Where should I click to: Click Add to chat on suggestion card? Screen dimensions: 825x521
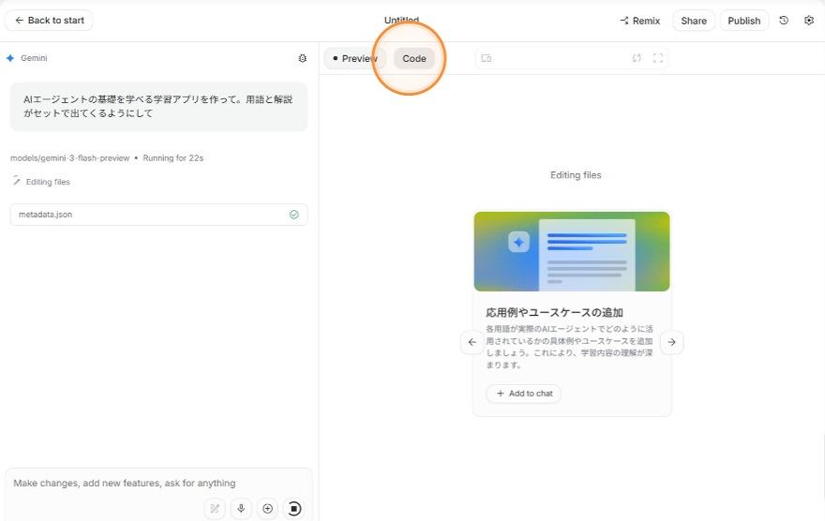(524, 394)
